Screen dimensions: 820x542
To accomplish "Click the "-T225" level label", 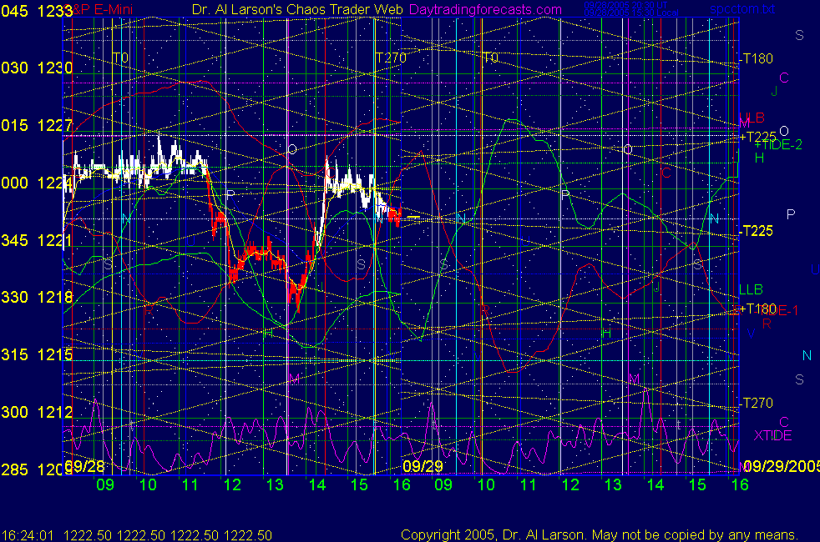I will click(x=757, y=231).
